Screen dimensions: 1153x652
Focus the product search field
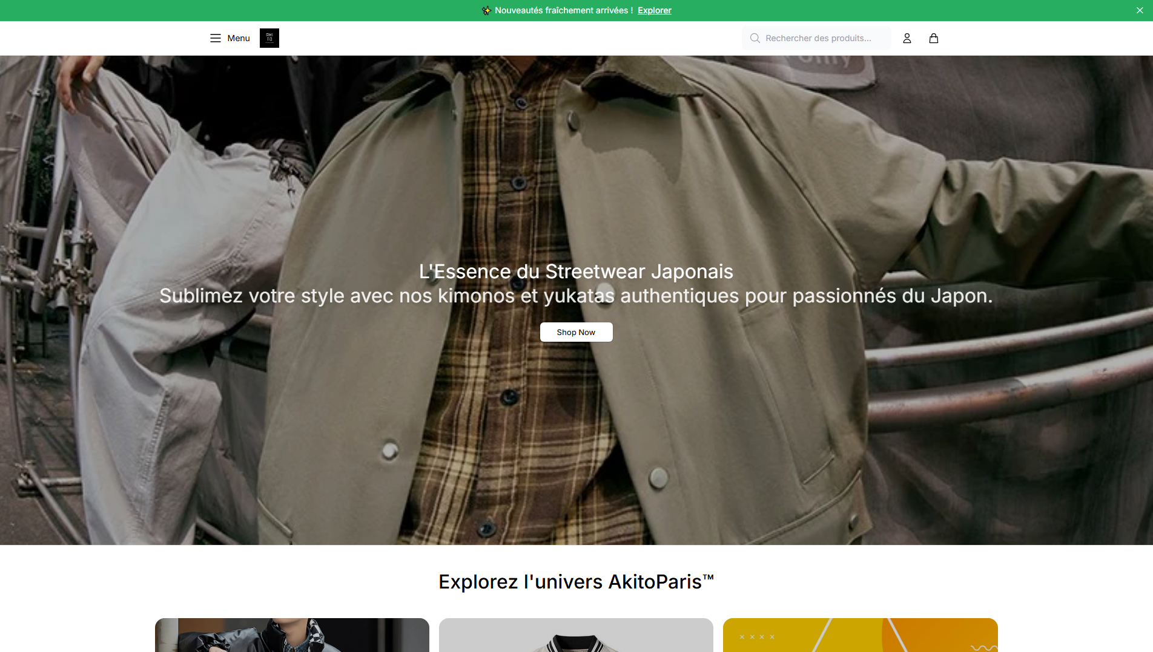[816, 38]
